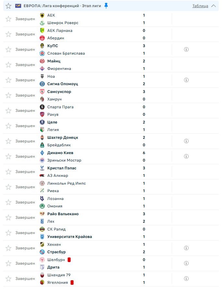Click info icon for Шахтер Донецк match
222x289 pixels.
[186, 141]
